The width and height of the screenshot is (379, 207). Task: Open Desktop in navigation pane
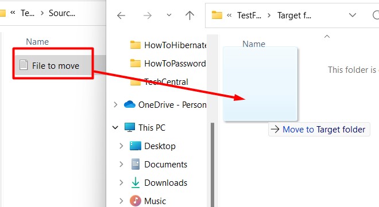[x=160, y=146]
